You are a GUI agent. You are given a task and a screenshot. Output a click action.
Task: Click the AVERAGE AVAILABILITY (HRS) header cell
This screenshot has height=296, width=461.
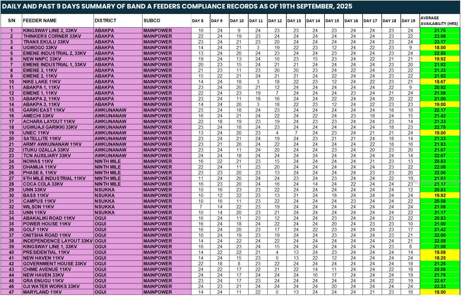(439, 21)
